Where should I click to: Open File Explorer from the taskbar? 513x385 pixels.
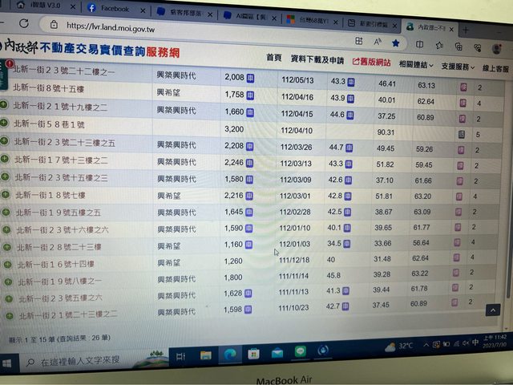click(205, 354)
